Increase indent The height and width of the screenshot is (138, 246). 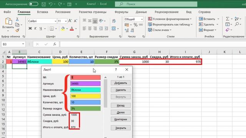click(106, 28)
